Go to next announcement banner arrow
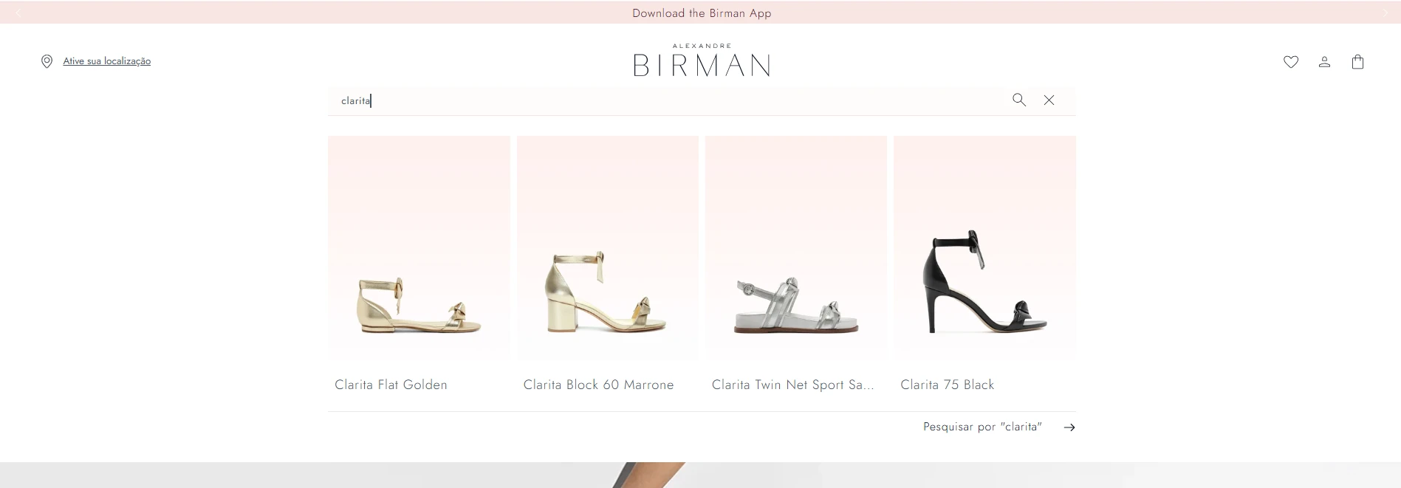 point(1385,13)
